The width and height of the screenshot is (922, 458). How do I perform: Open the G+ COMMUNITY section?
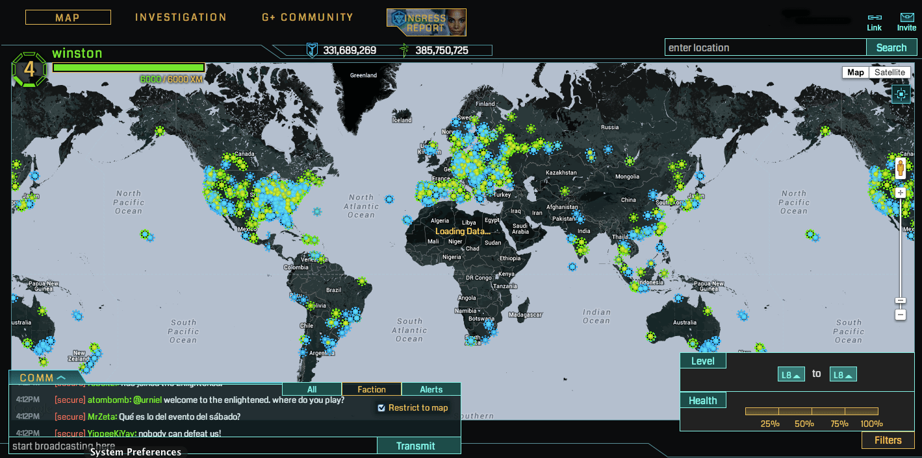(x=307, y=18)
